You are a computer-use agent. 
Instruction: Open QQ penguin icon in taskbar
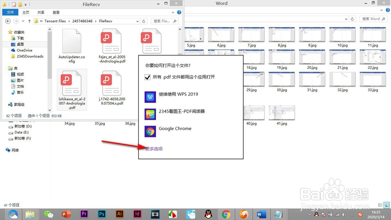[208, 214]
